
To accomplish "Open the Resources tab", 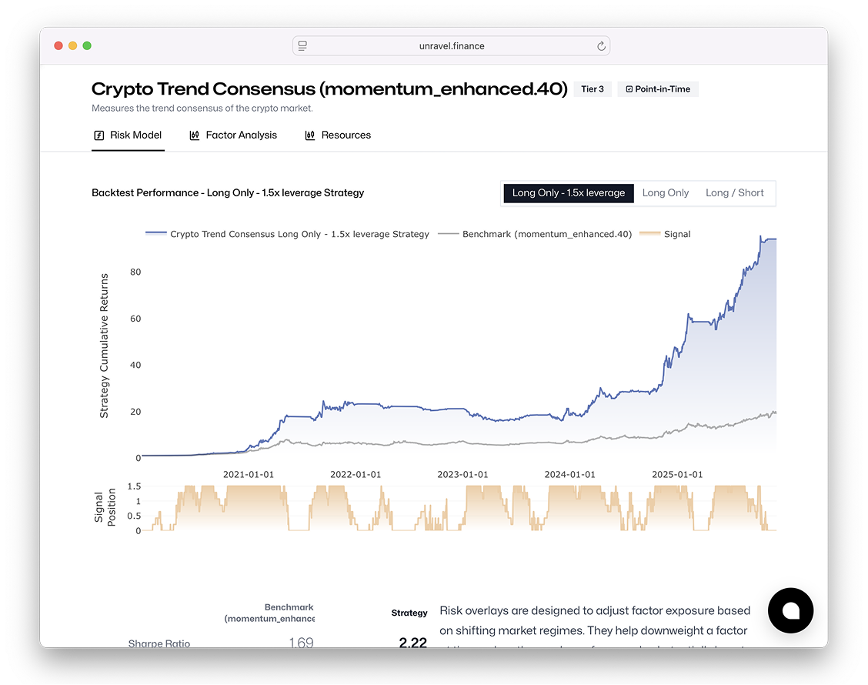I will [346, 135].
